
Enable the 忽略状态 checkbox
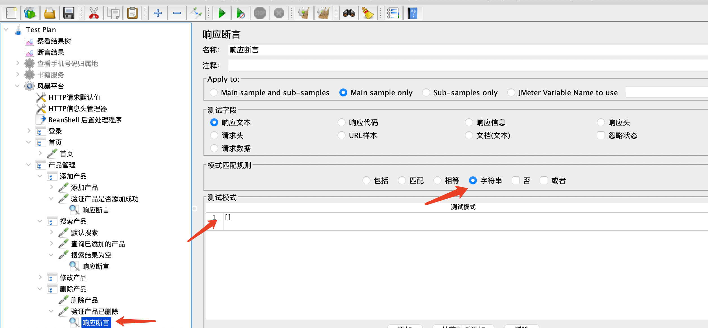coord(601,136)
